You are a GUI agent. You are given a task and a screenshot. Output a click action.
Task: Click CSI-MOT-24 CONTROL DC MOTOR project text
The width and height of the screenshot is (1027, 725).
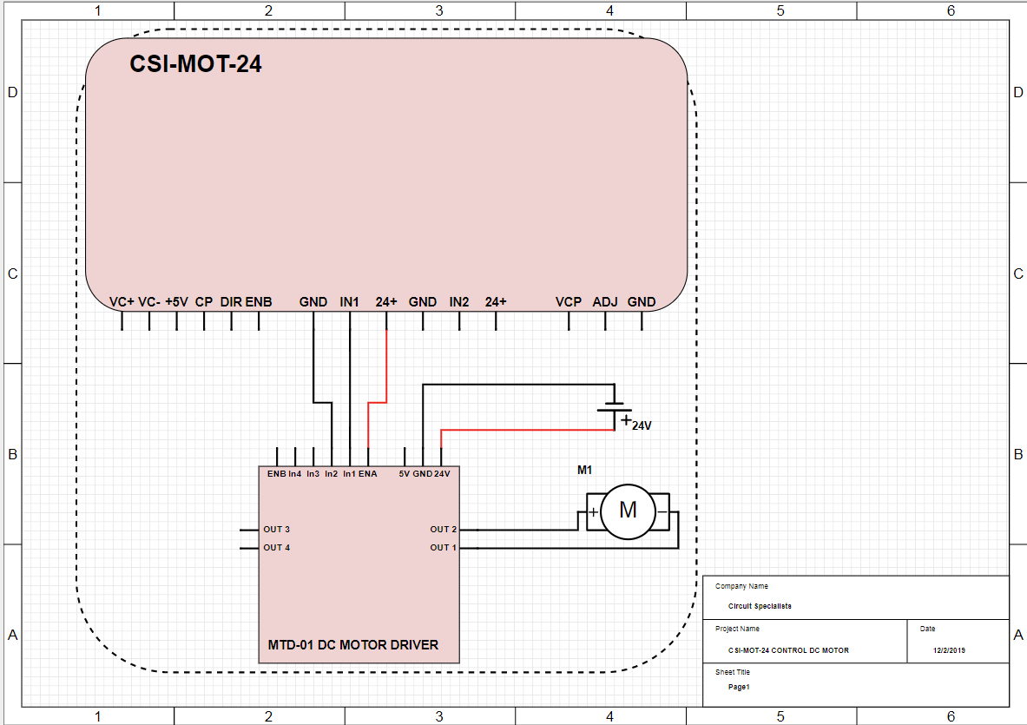pos(788,651)
